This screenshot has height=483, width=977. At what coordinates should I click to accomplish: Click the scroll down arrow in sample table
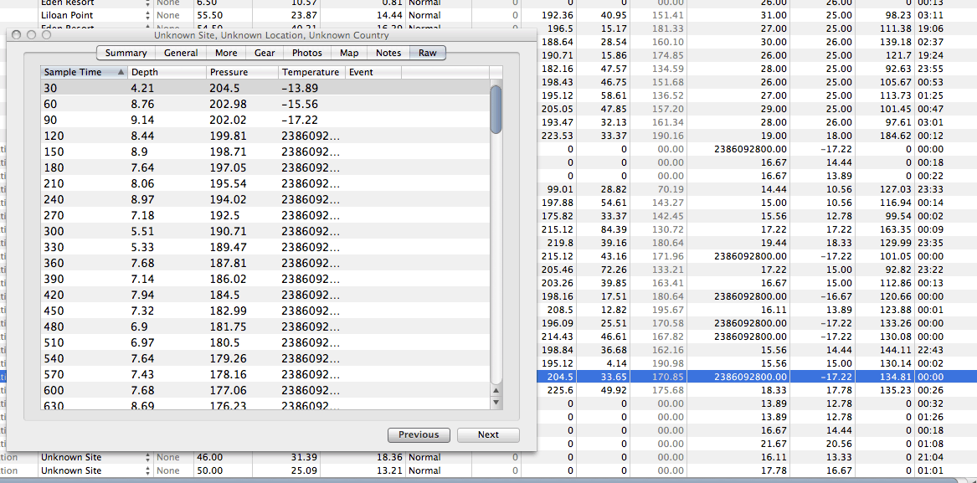(496, 403)
